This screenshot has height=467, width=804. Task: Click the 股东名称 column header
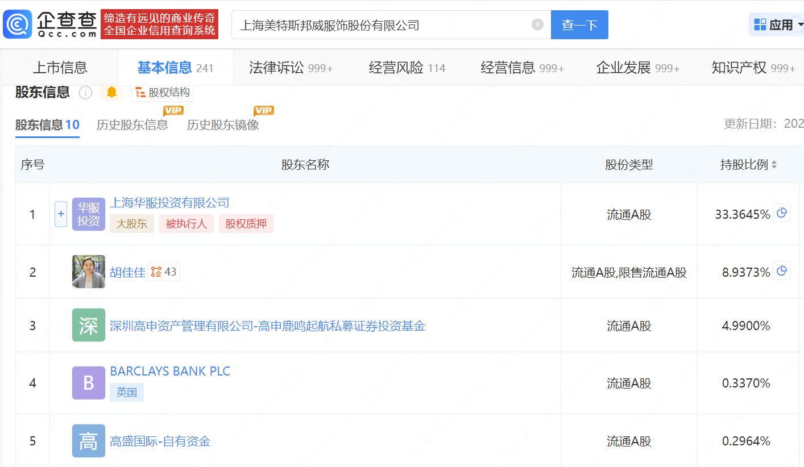pyautogui.click(x=305, y=165)
